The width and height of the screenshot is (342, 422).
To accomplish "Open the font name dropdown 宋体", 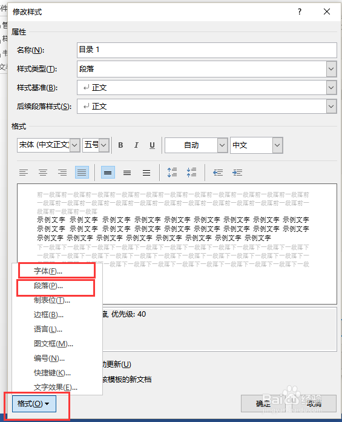I will pyautogui.click(x=75, y=145).
